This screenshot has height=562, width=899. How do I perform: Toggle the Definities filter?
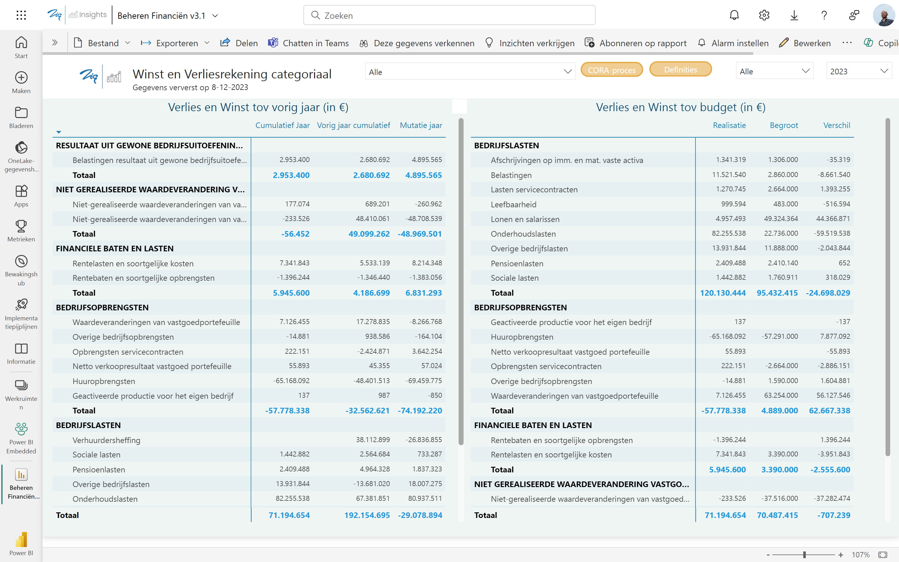680,69
